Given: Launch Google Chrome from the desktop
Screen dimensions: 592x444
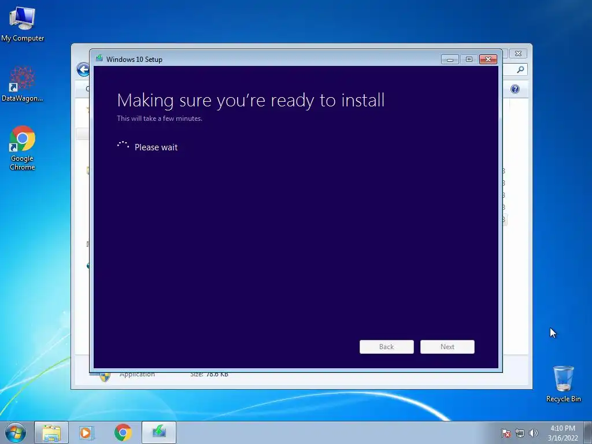Looking at the screenshot, I should click(23, 147).
